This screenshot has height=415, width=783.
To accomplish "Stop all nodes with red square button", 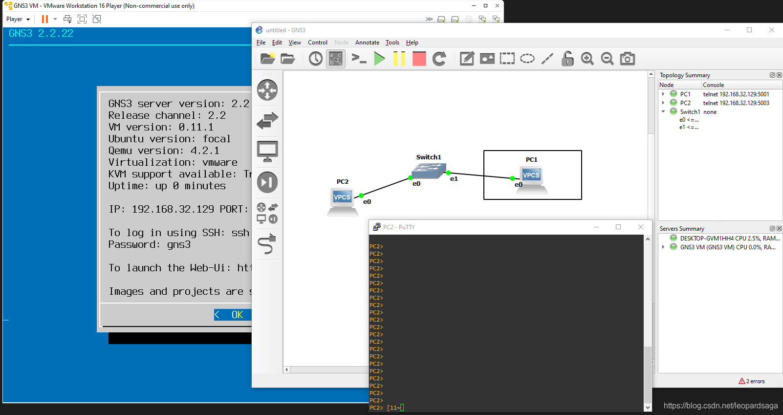I will [419, 59].
